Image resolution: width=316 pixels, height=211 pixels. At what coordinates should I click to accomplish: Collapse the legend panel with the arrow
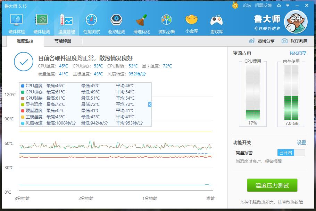point(150,104)
